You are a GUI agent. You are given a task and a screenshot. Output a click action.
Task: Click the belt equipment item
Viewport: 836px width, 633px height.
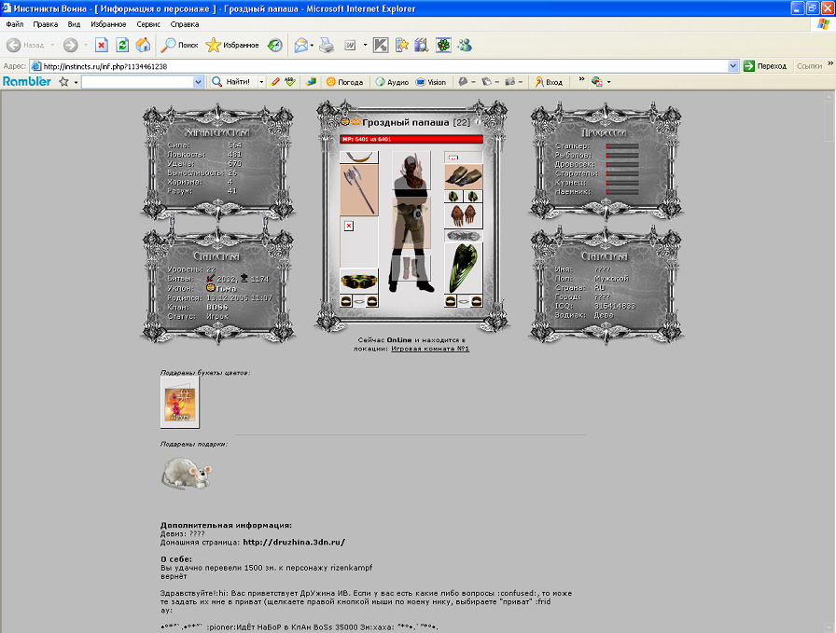click(x=359, y=281)
